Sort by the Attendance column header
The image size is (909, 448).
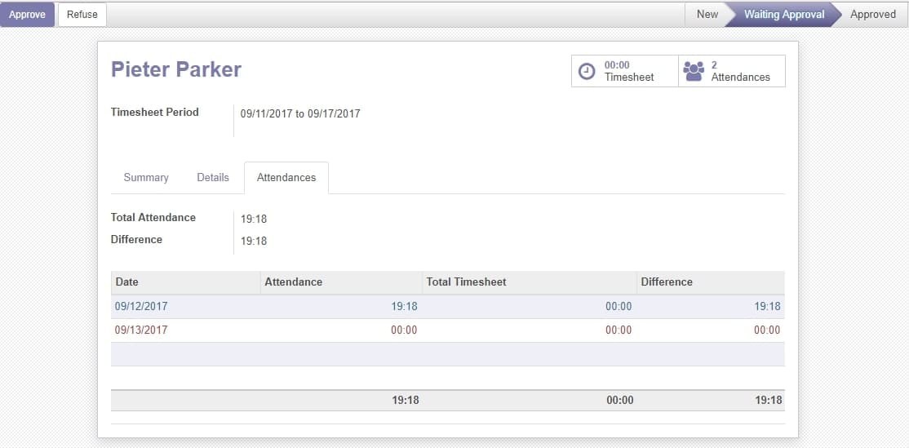tap(341, 282)
